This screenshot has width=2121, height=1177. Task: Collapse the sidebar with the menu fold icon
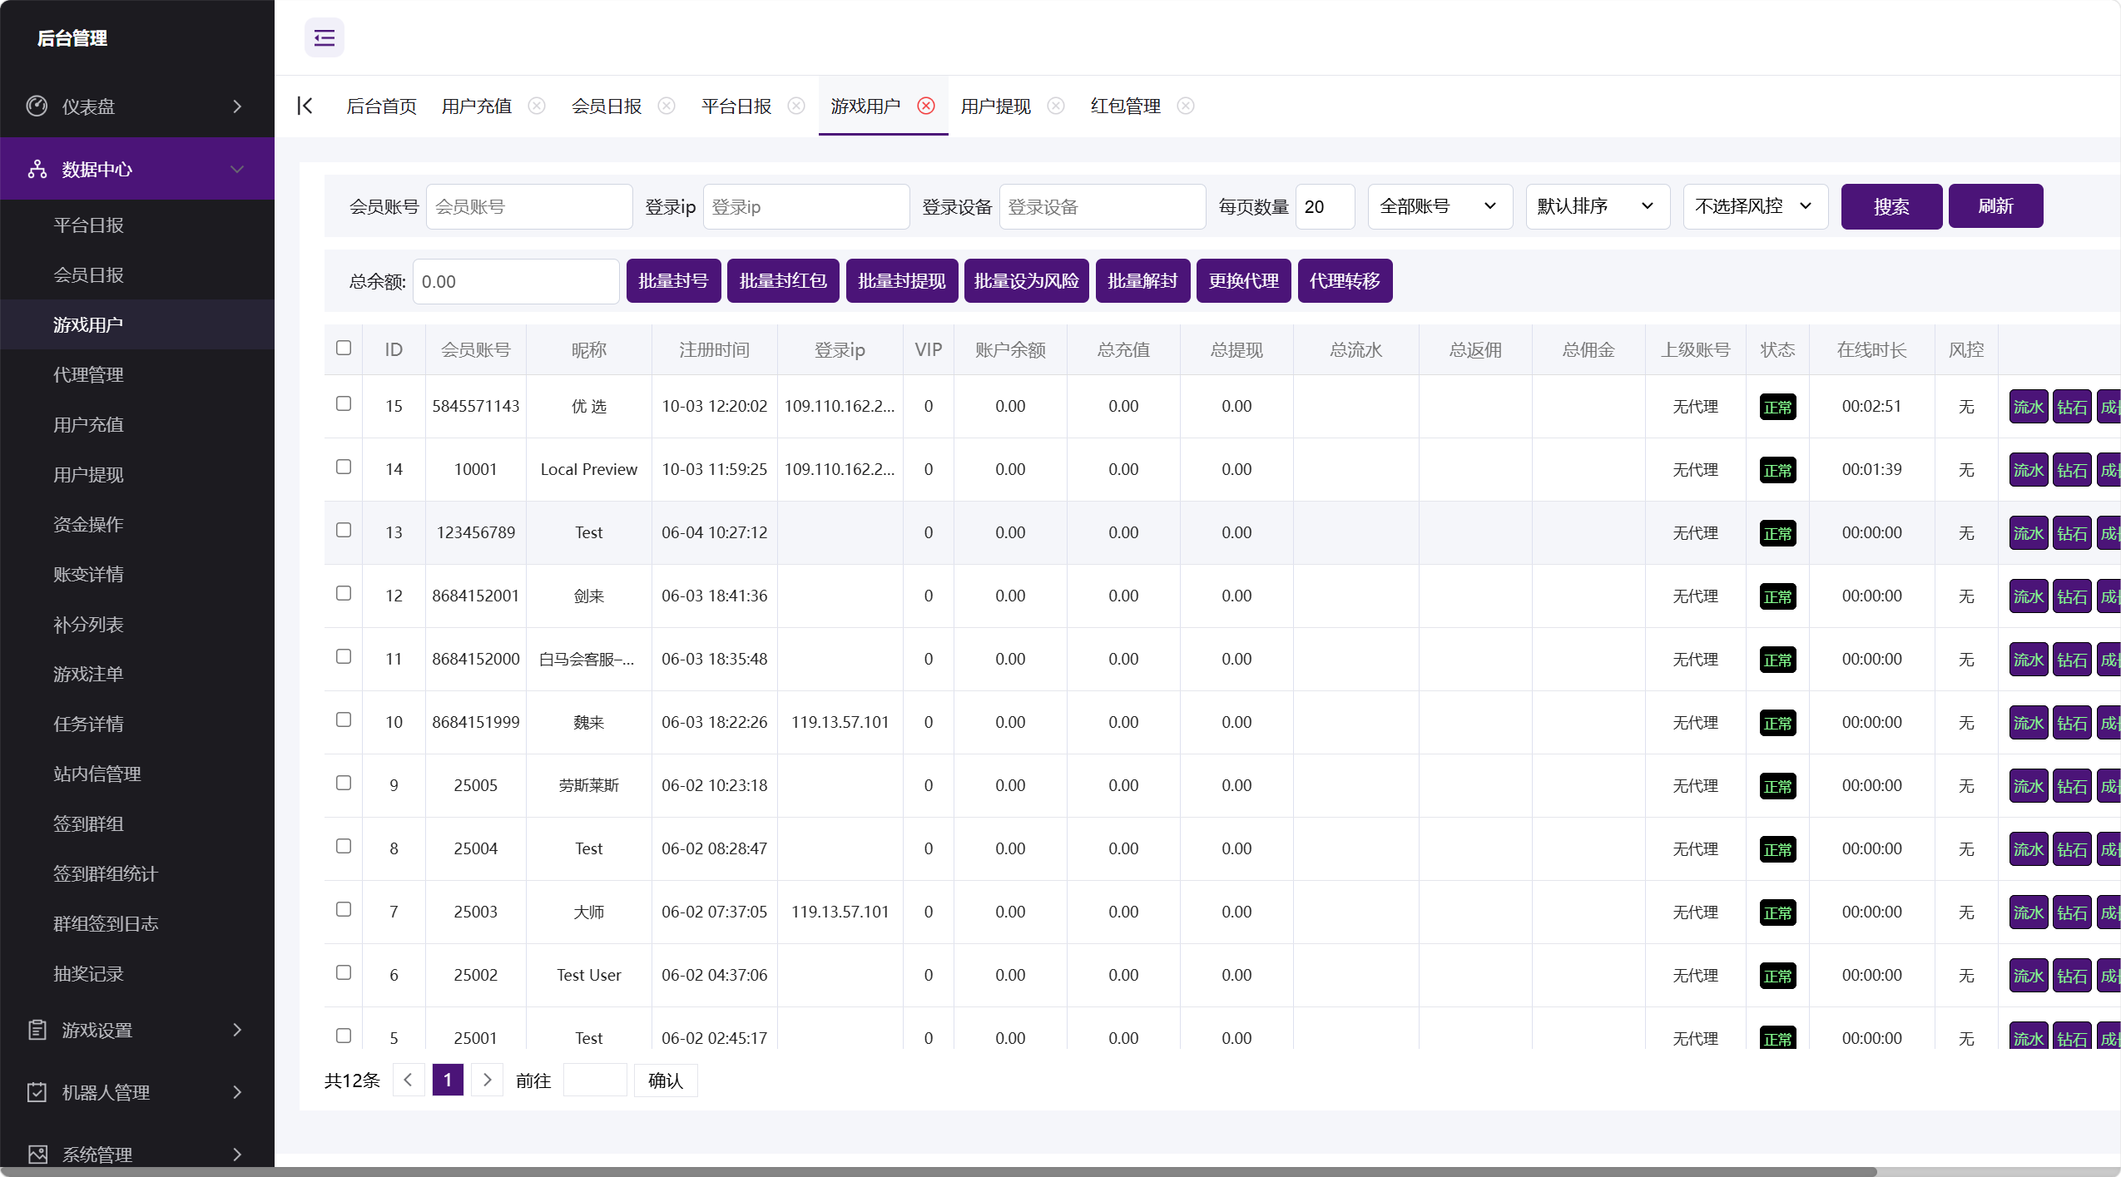(324, 37)
